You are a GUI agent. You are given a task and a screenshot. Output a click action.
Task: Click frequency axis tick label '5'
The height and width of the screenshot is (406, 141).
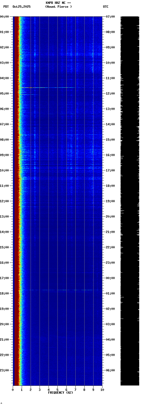point(57,390)
